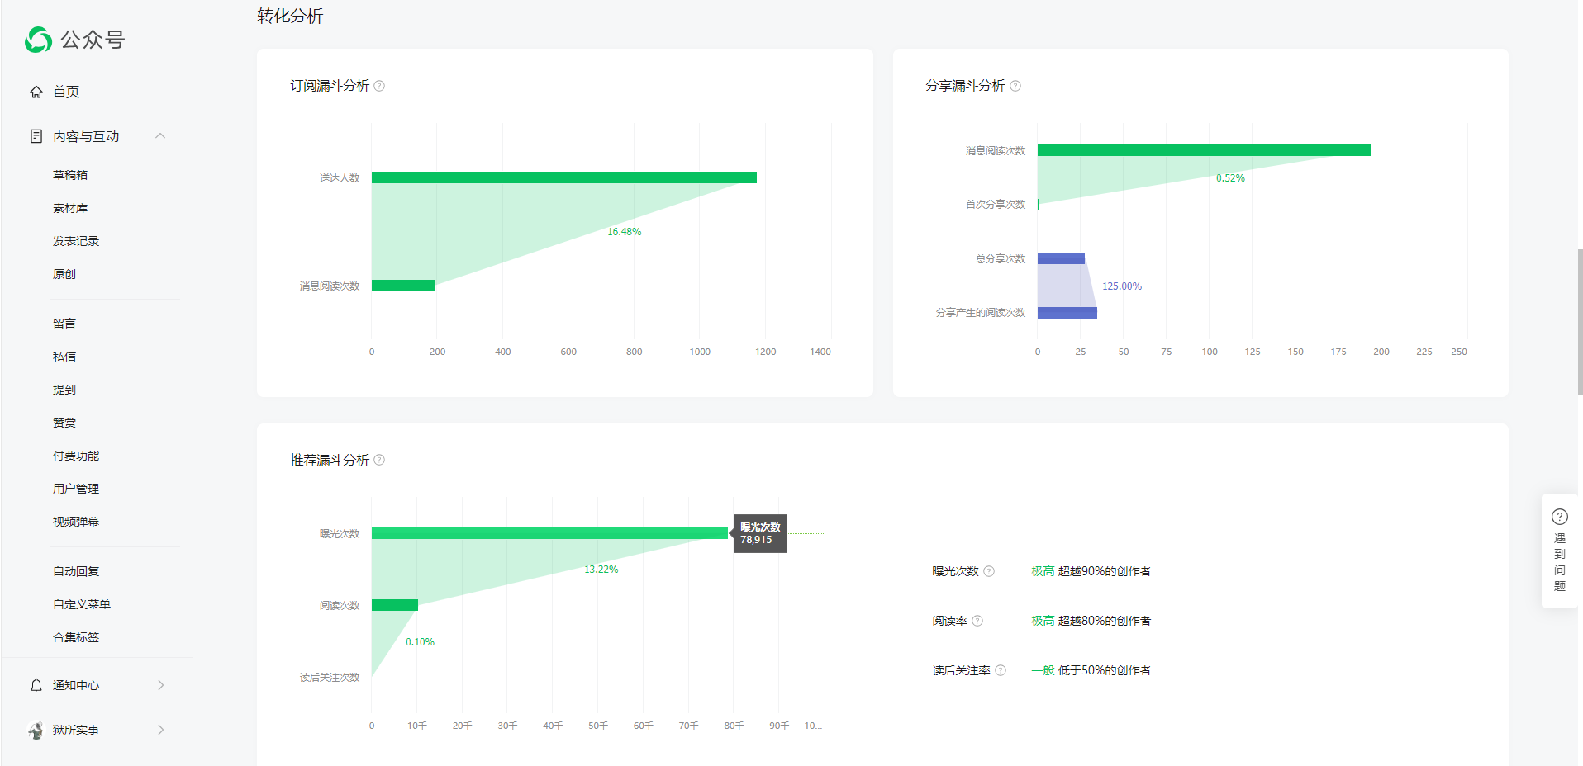
Task: Open help tooltip beside 推荐漏斗分析
Action: (379, 460)
